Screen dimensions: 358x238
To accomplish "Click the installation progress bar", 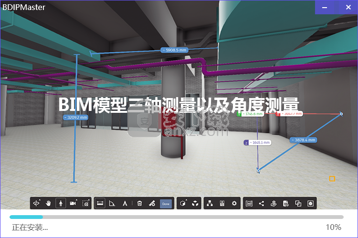I will pos(177,217).
